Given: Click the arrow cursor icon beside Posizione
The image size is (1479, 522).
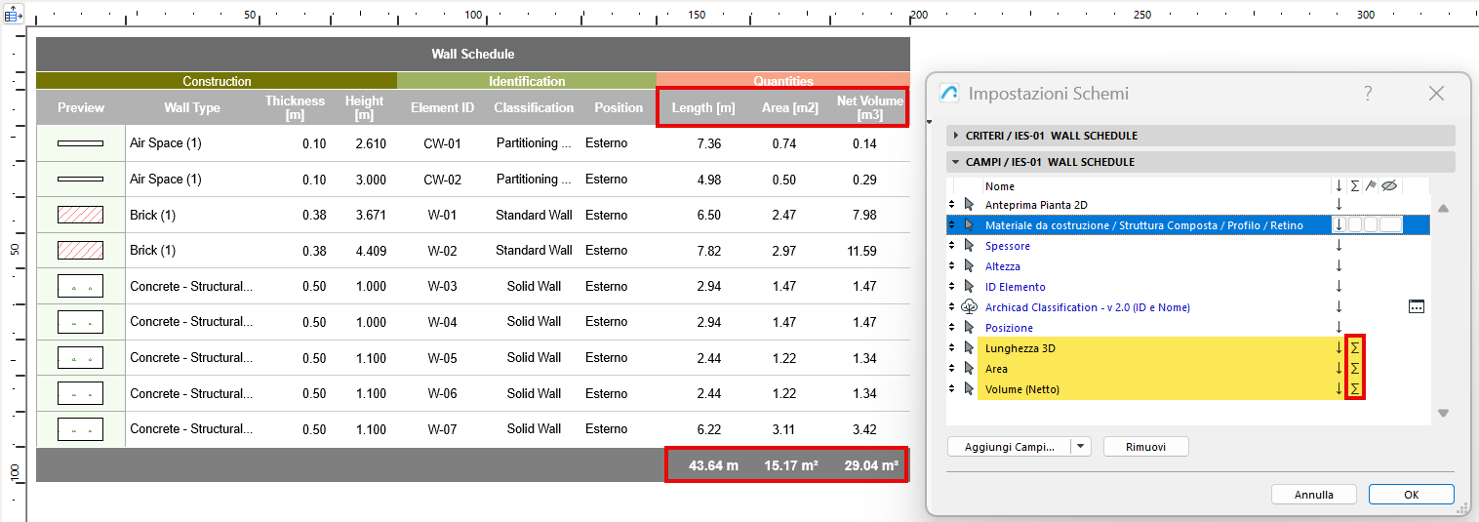Looking at the screenshot, I should [x=969, y=328].
